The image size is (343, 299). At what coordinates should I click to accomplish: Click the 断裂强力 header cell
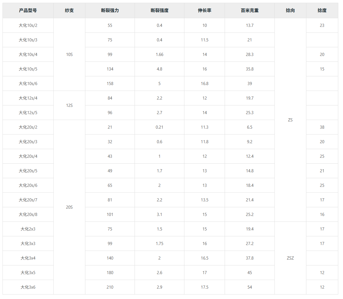coord(110,10)
